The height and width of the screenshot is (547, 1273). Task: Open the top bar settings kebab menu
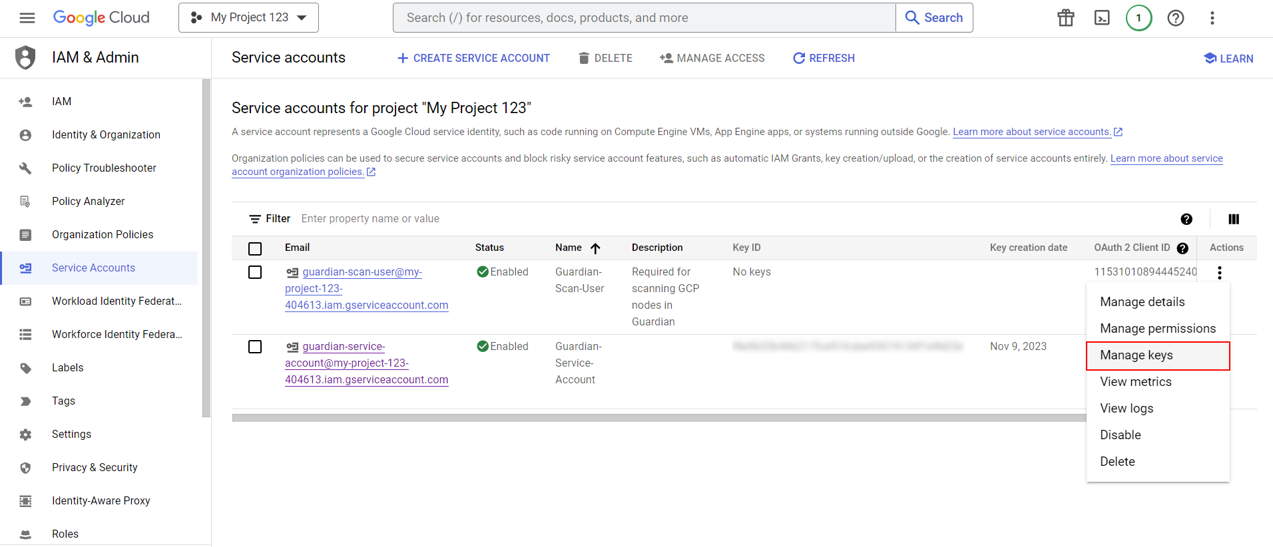click(x=1212, y=18)
